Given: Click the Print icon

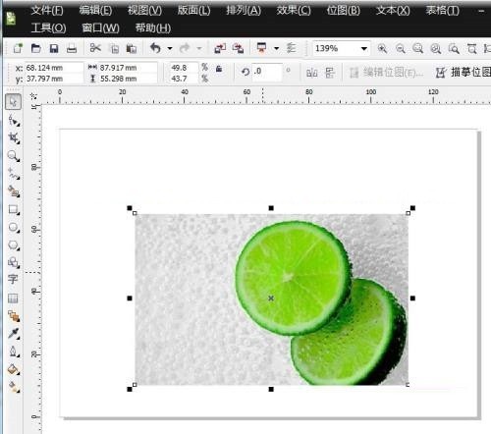Looking at the screenshot, I should [x=72, y=49].
